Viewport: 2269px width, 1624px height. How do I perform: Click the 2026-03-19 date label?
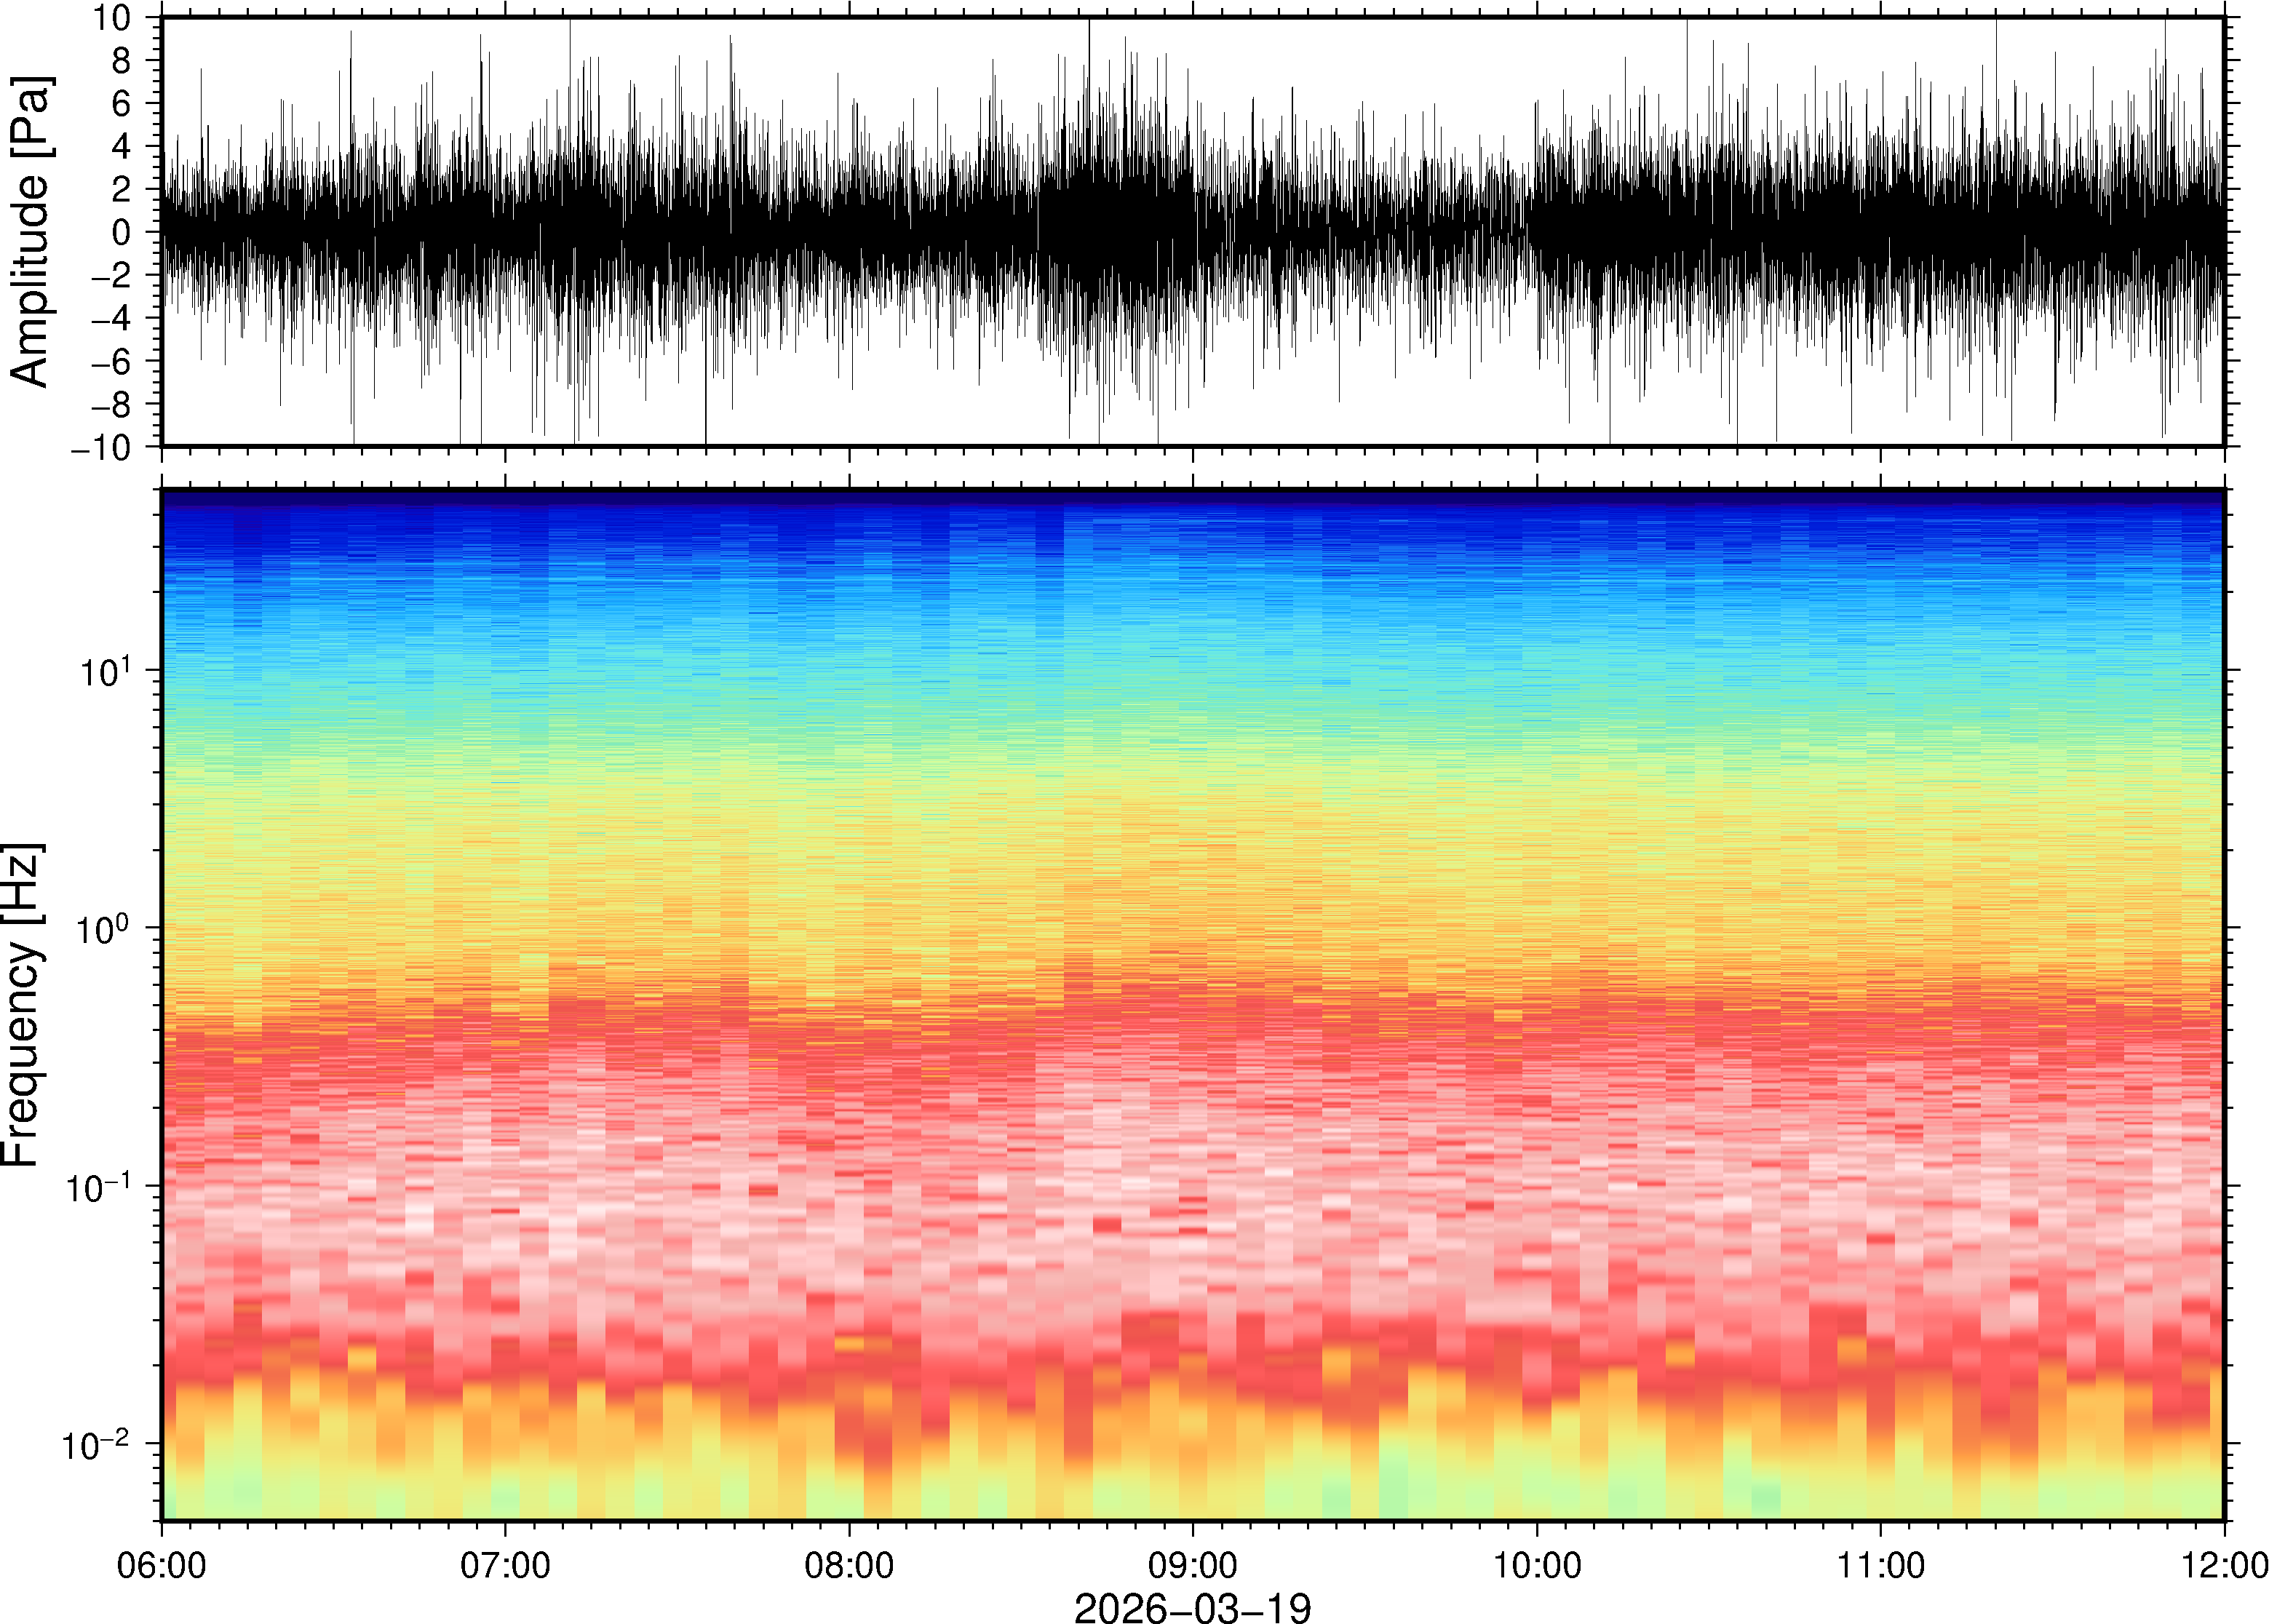(x=1192, y=1607)
